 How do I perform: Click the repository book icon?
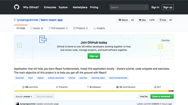click(x=15, y=20)
